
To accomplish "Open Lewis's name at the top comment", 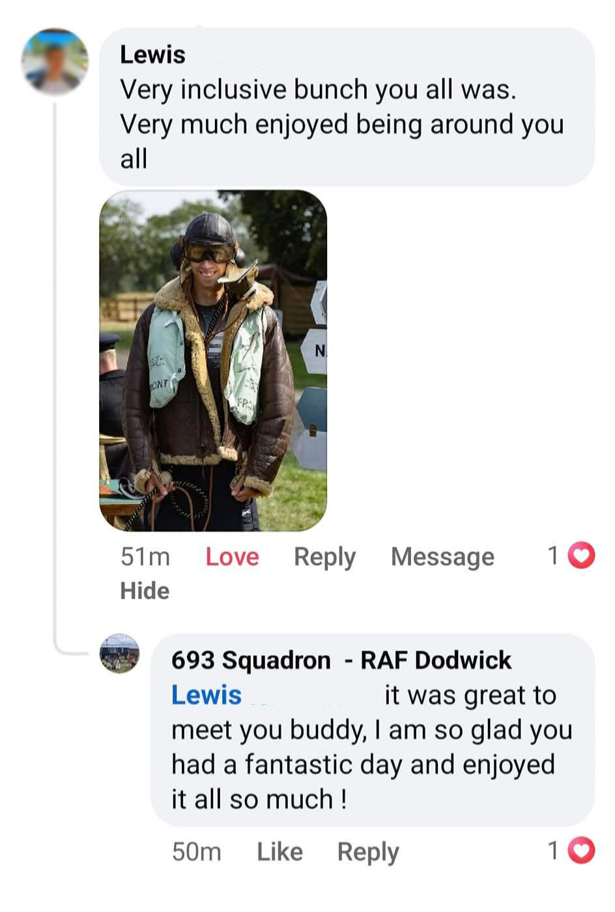I will point(152,55).
